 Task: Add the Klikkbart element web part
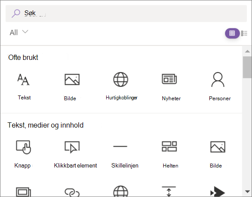75,154
